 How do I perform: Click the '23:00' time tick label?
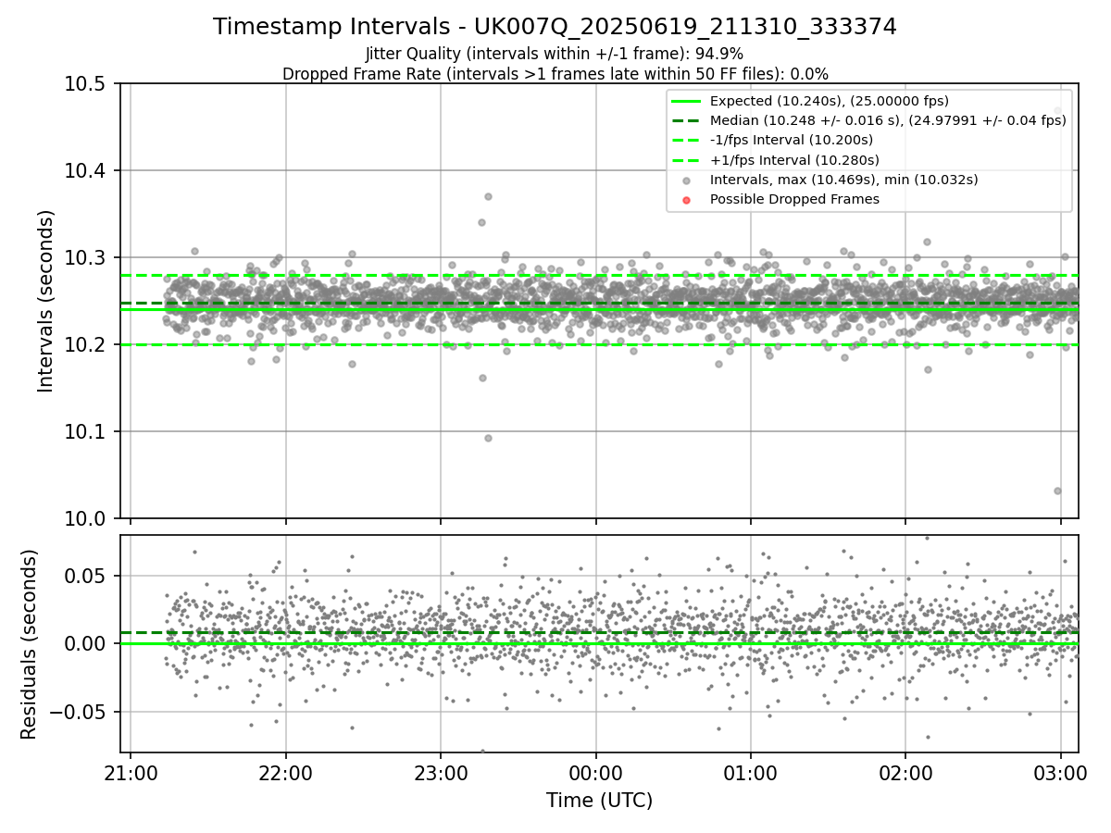click(x=441, y=772)
